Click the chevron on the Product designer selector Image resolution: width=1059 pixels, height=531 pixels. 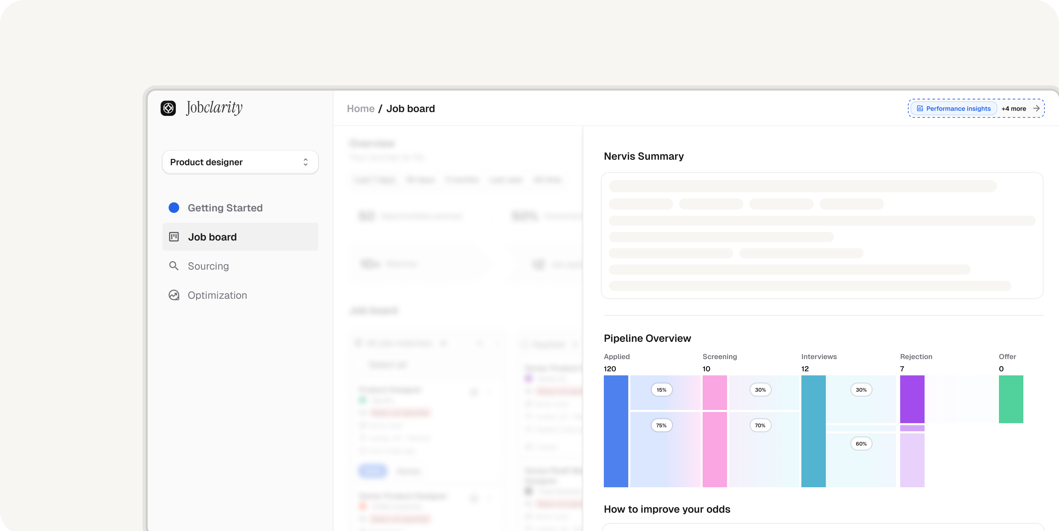coord(305,162)
